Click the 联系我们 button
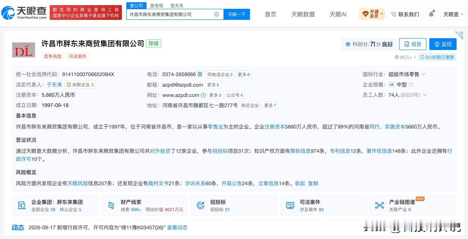The height and width of the screenshot is (239, 468). click(x=405, y=14)
